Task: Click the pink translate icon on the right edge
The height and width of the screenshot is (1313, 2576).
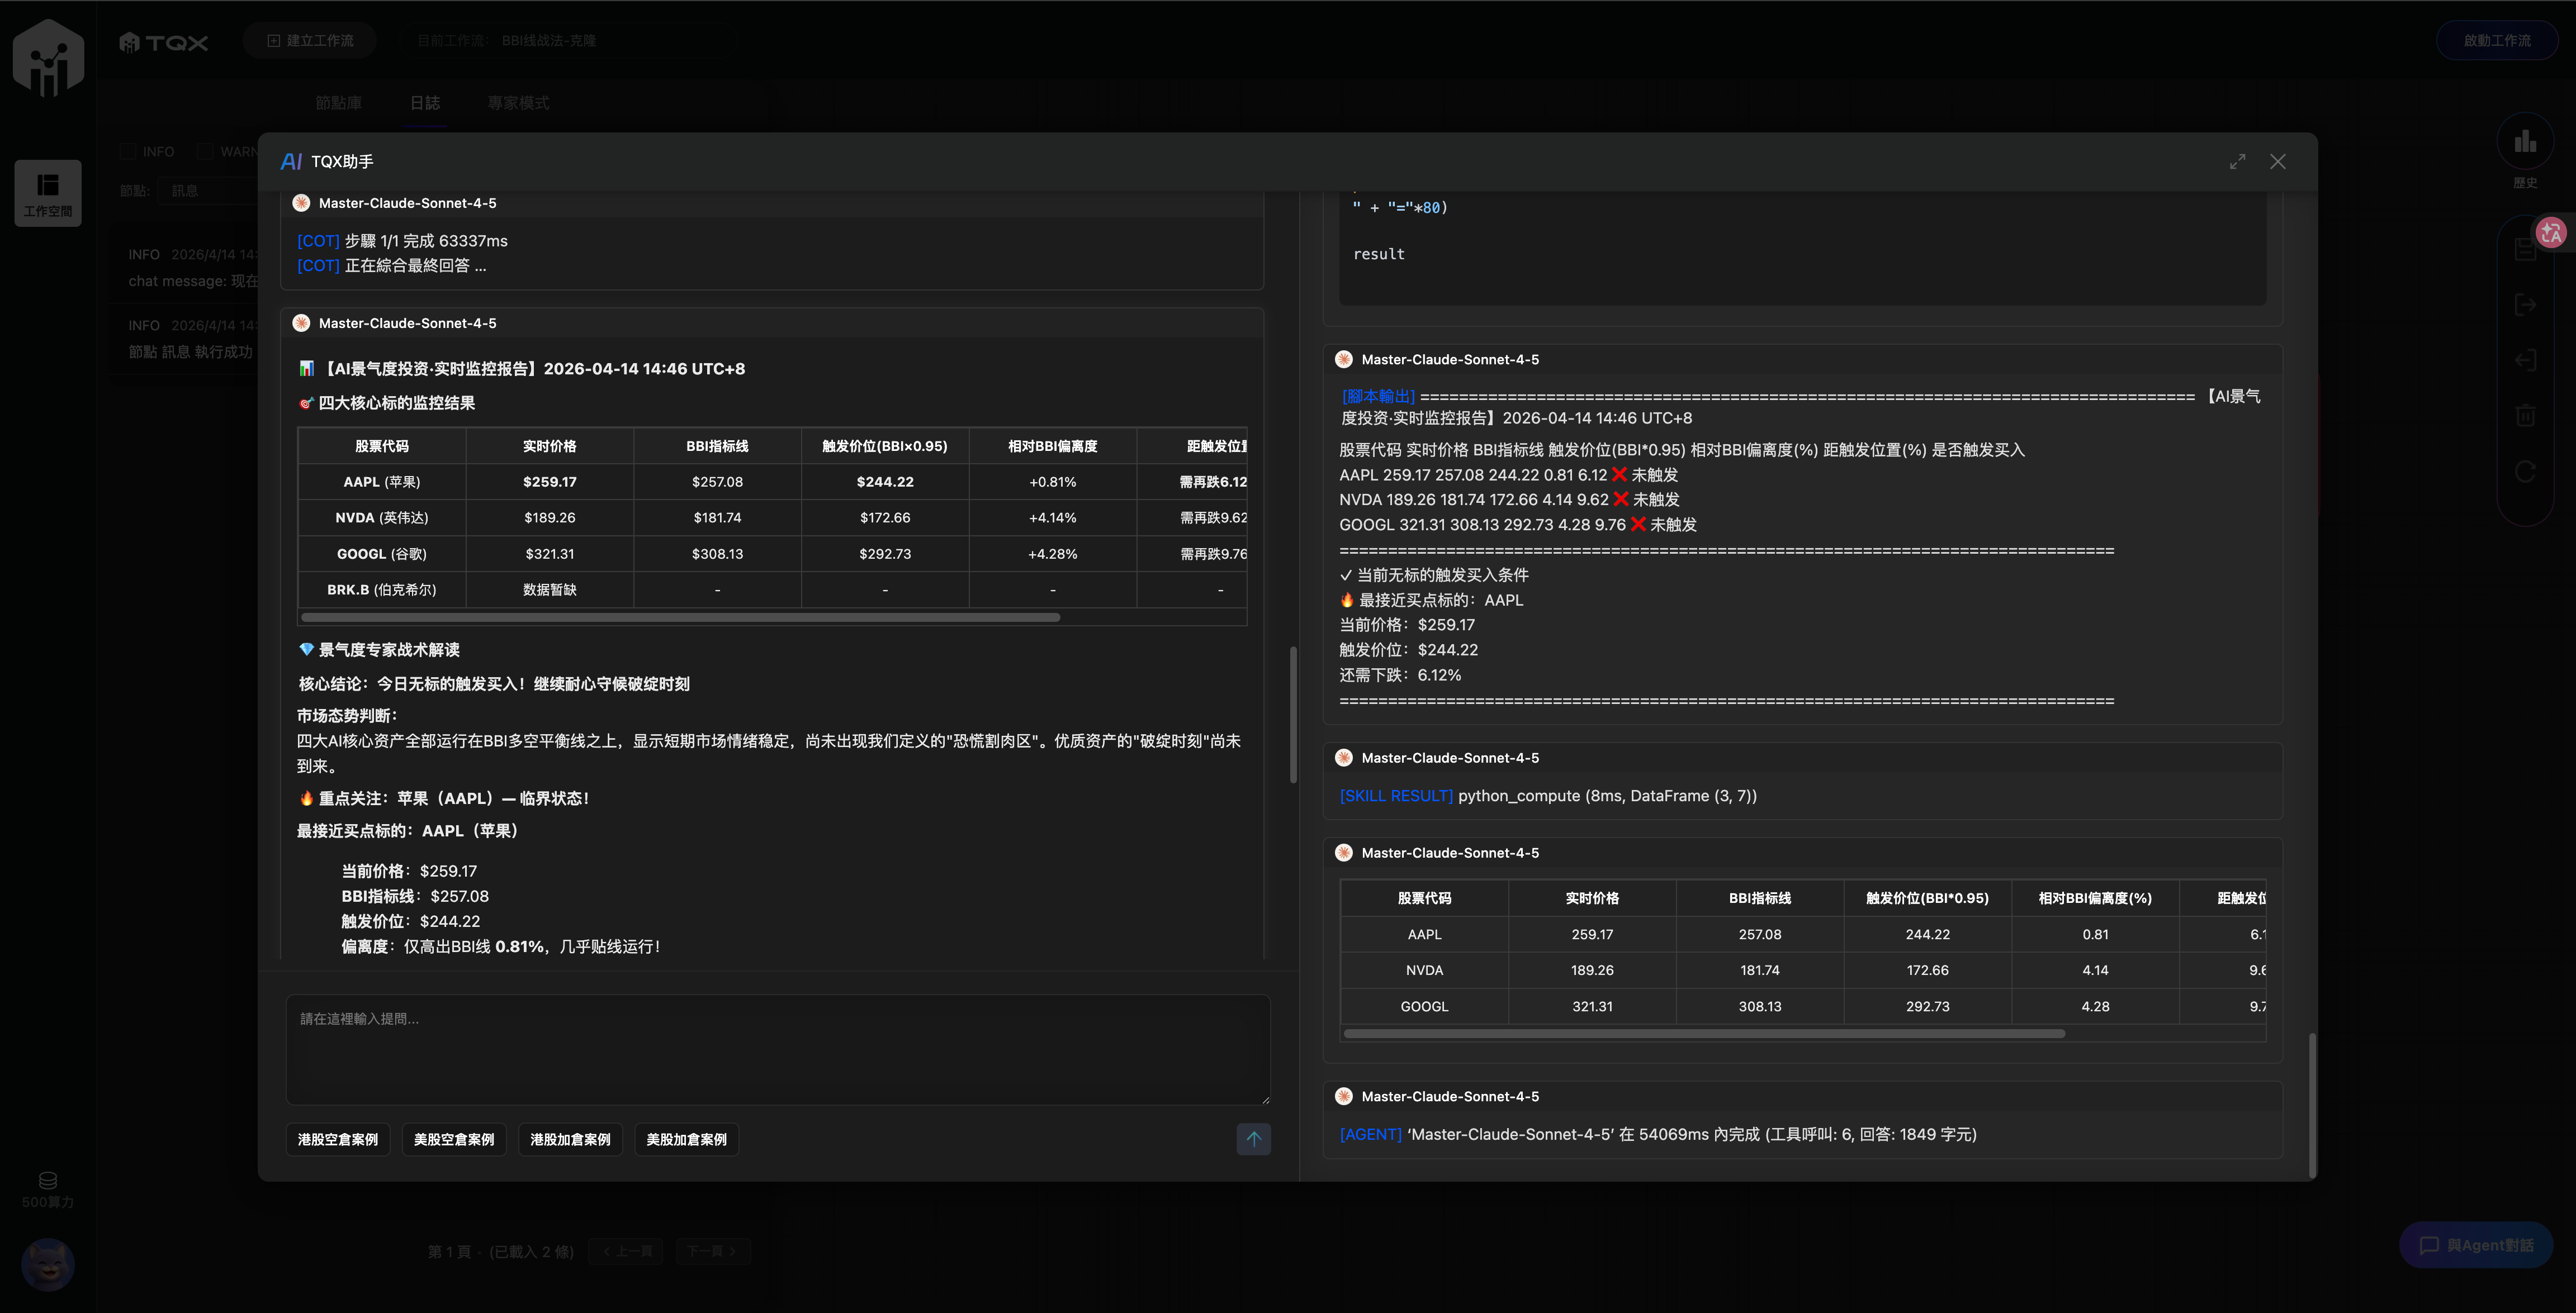Action: coord(2551,233)
